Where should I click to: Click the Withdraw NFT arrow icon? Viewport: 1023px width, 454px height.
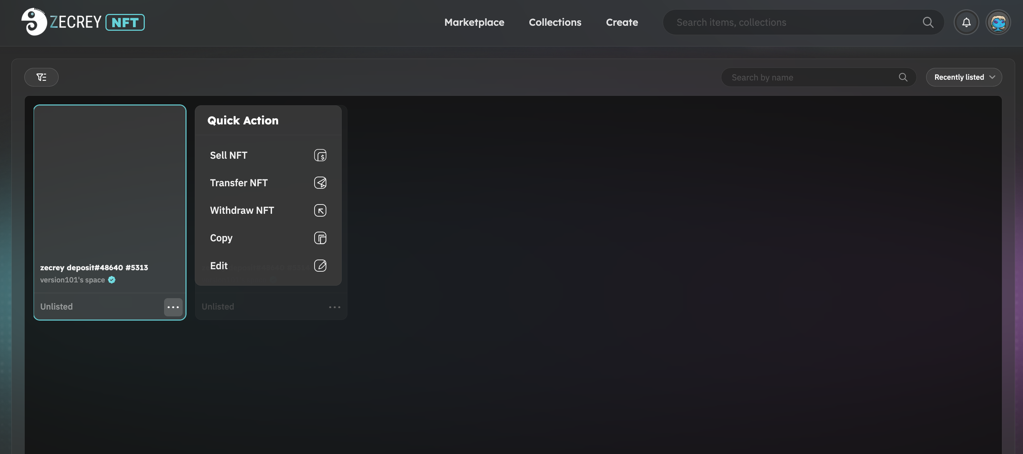(320, 210)
